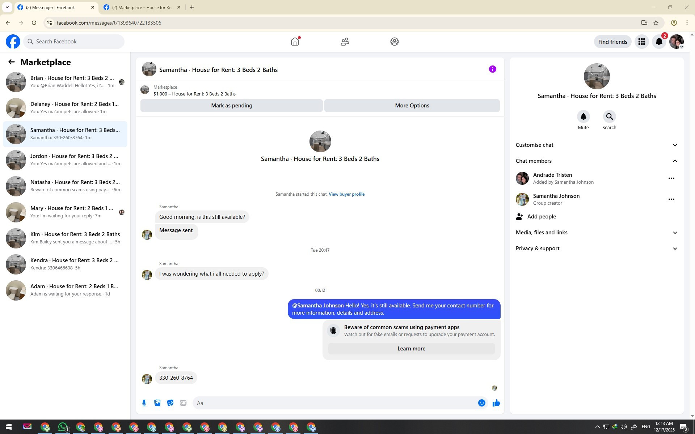The image size is (695, 434).
Task: Open emoji picker in message box
Action: [481, 403]
